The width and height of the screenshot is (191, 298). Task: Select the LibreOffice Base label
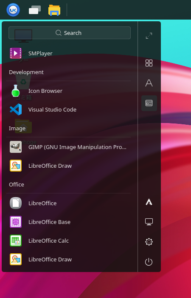pos(50,222)
